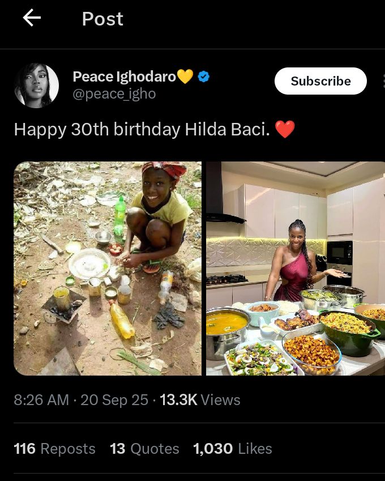The image size is (385, 481).
Task: View the 13.3K Views analytics
Action: 200,400
